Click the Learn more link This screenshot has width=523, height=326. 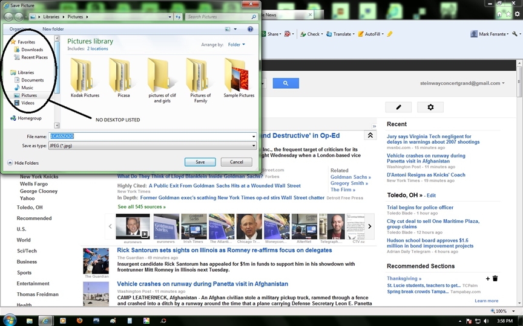pyautogui.click(x=486, y=301)
